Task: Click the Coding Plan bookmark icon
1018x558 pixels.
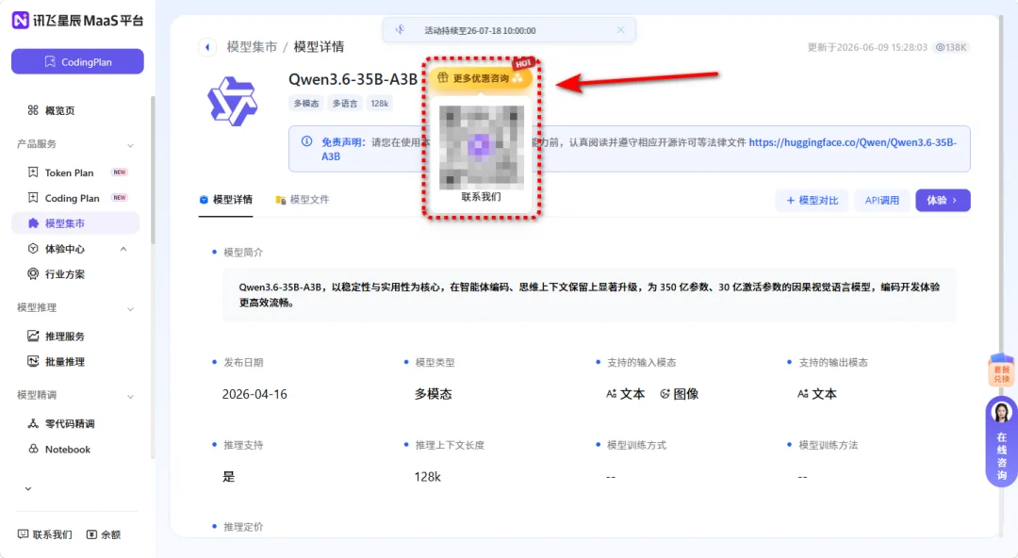Action: point(33,198)
